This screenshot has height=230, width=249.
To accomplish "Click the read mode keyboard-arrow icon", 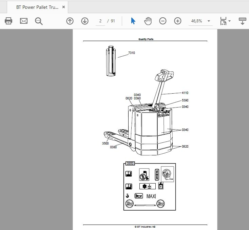I will click(x=243, y=21).
